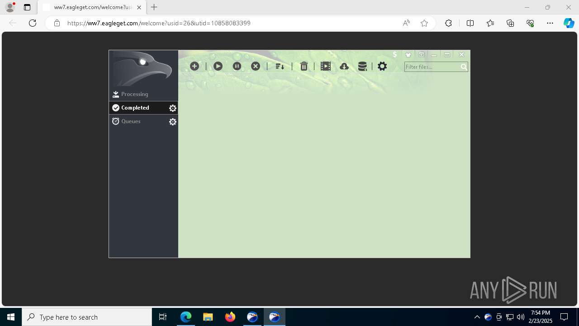The image size is (579, 326).
Task: Open File Explorer from the taskbar
Action: tap(208, 317)
